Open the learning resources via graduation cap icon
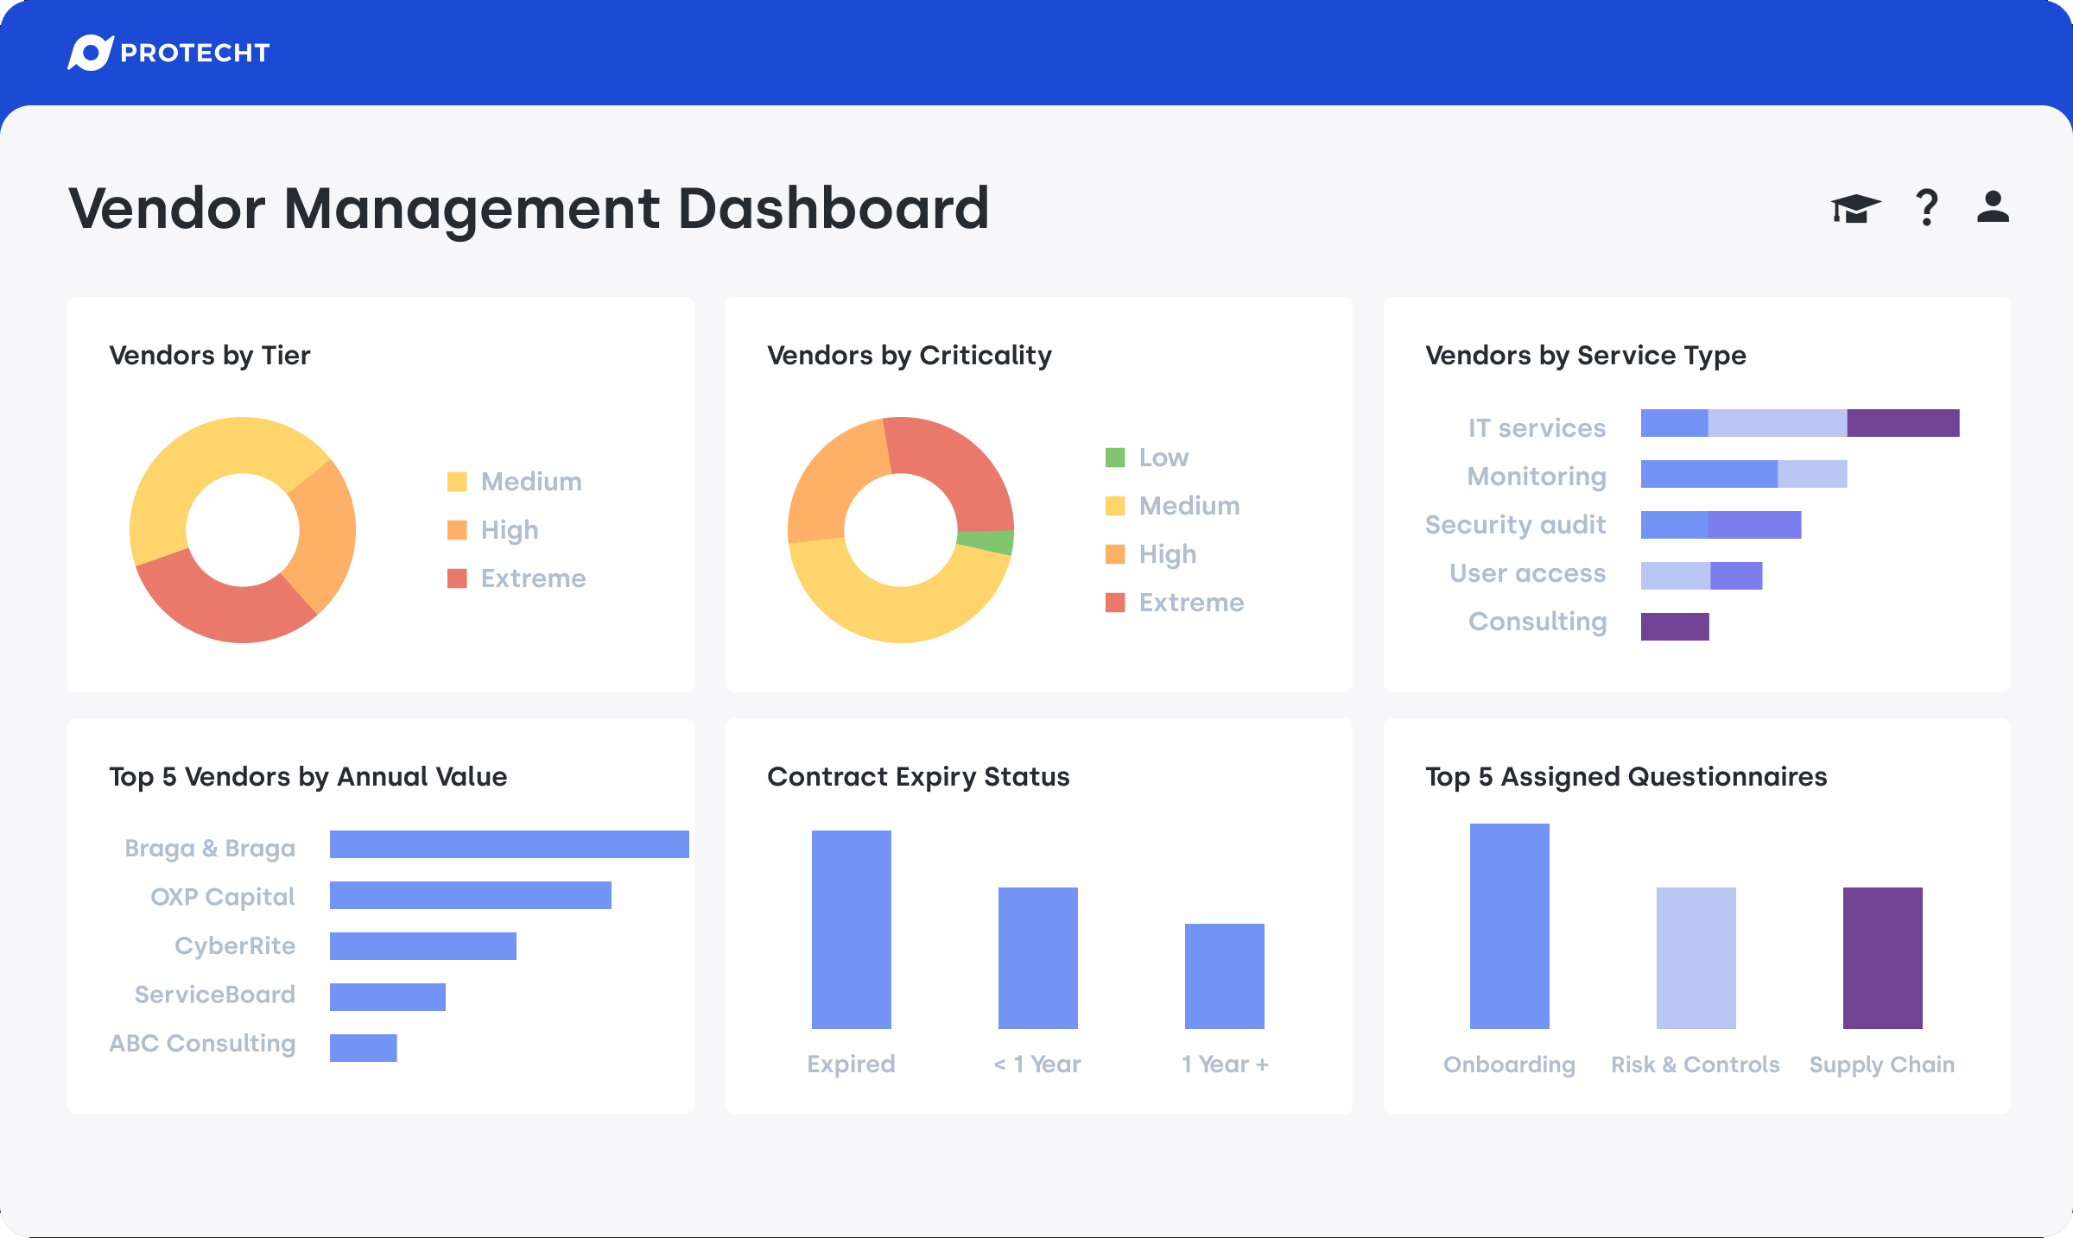The width and height of the screenshot is (2073, 1238). (x=1854, y=207)
